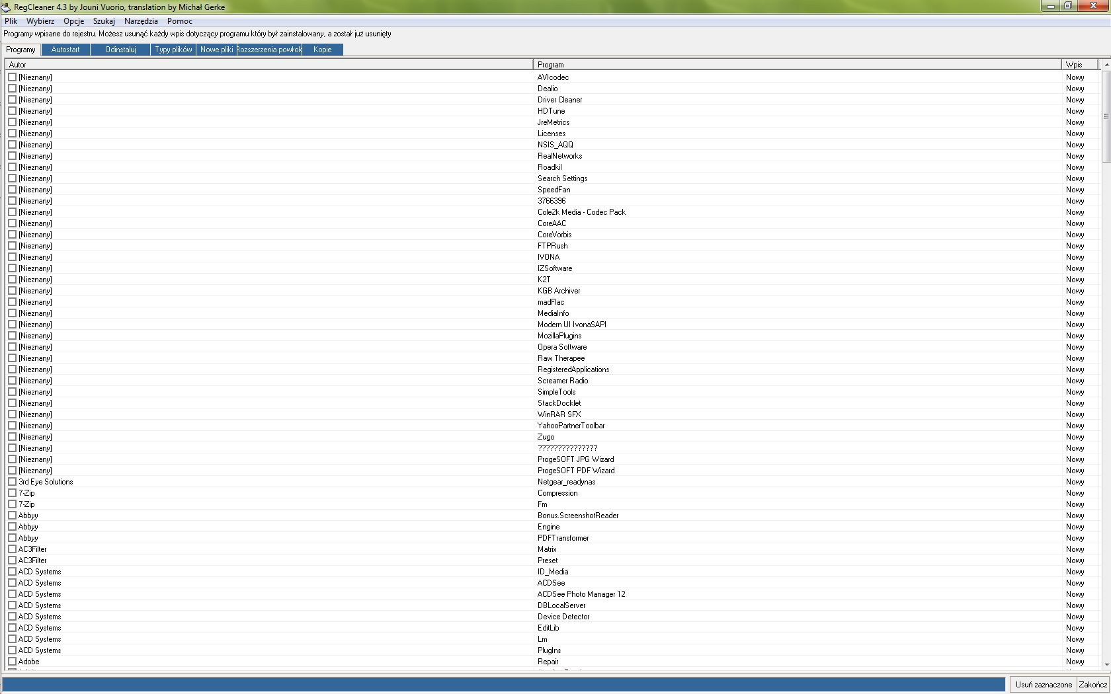Click the IVONA program name
Viewport: 1111px width, 694px height.
548,257
